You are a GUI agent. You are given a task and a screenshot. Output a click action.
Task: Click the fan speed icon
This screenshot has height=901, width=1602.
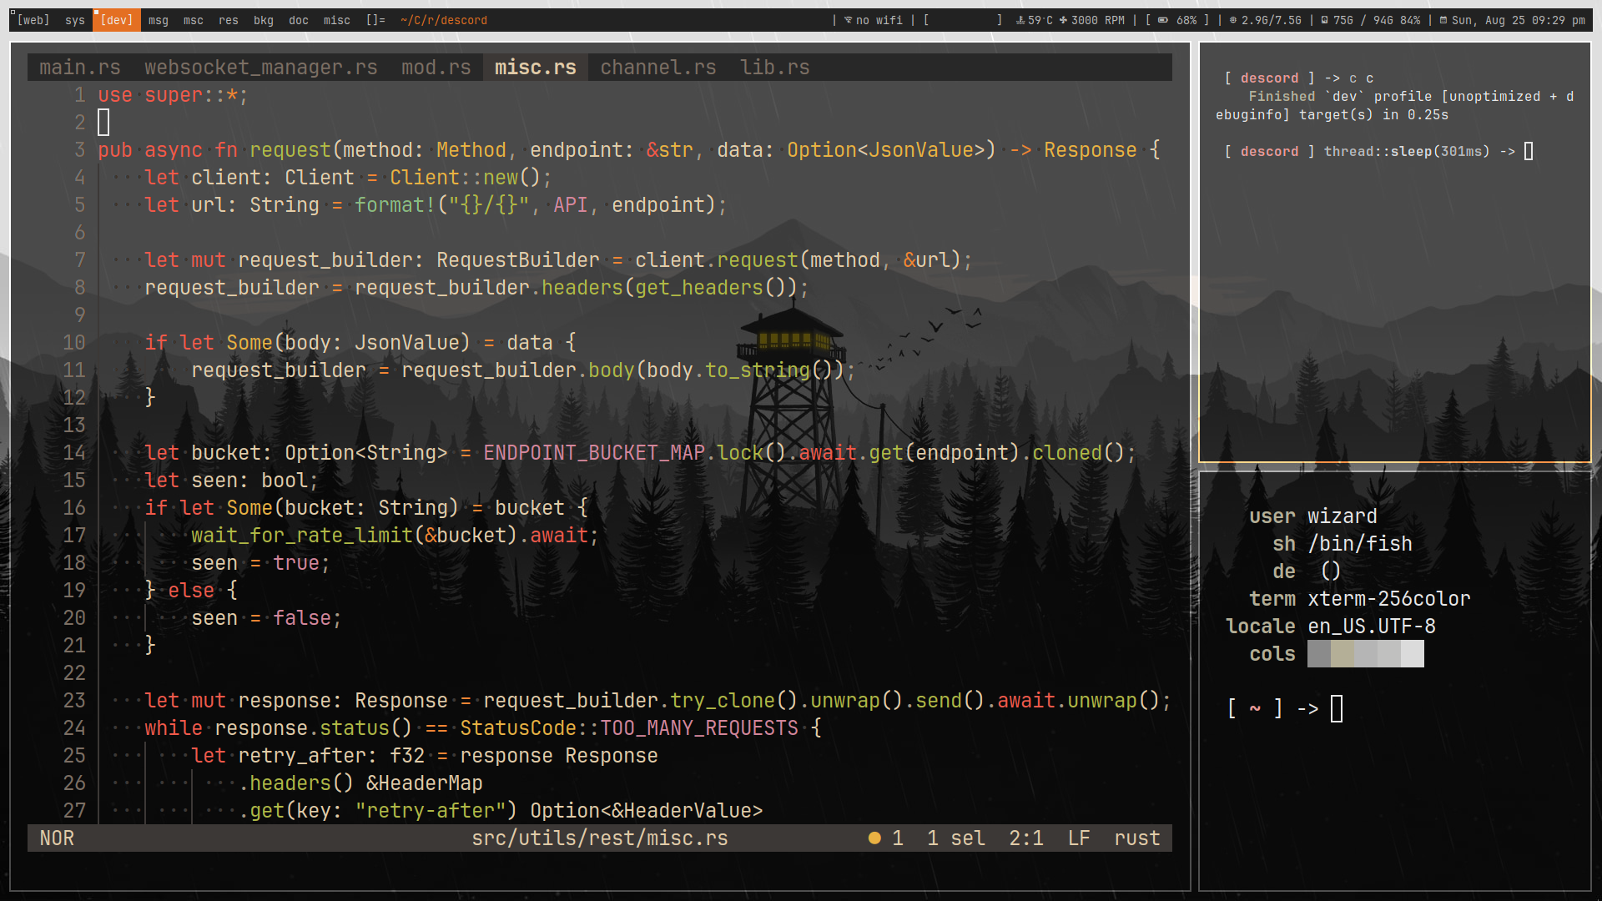pos(1063,20)
